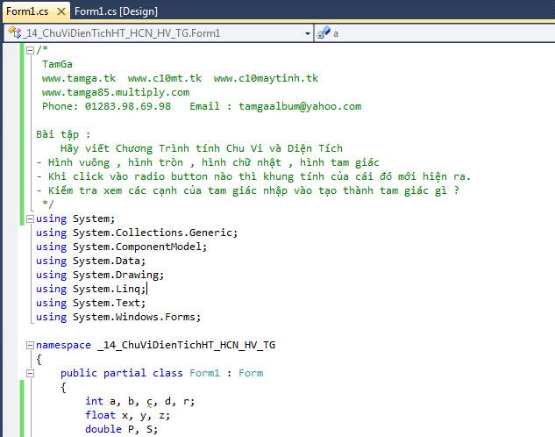555x437 pixels.
Task: Click the line starting '- Khi click vào radio button'
Action: click(253, 176)
